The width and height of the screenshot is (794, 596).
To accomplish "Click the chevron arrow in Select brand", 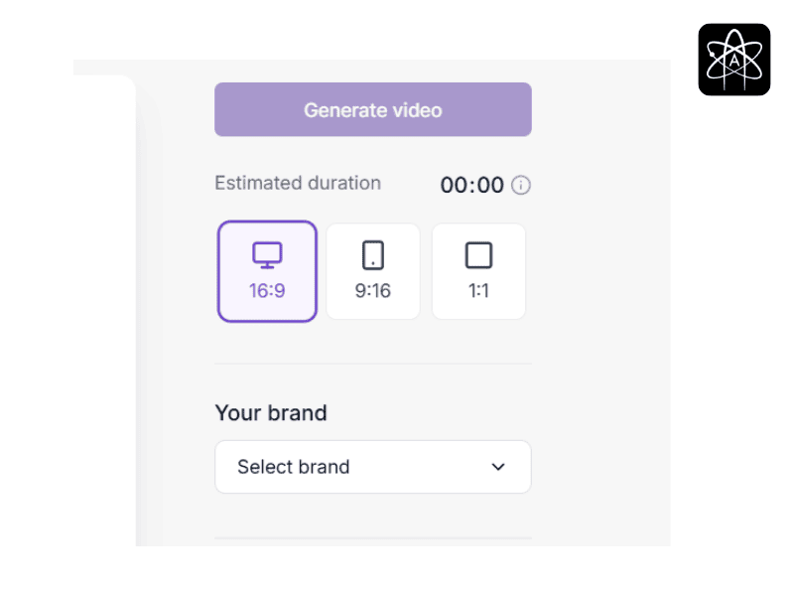I will (x=497, y=467).
